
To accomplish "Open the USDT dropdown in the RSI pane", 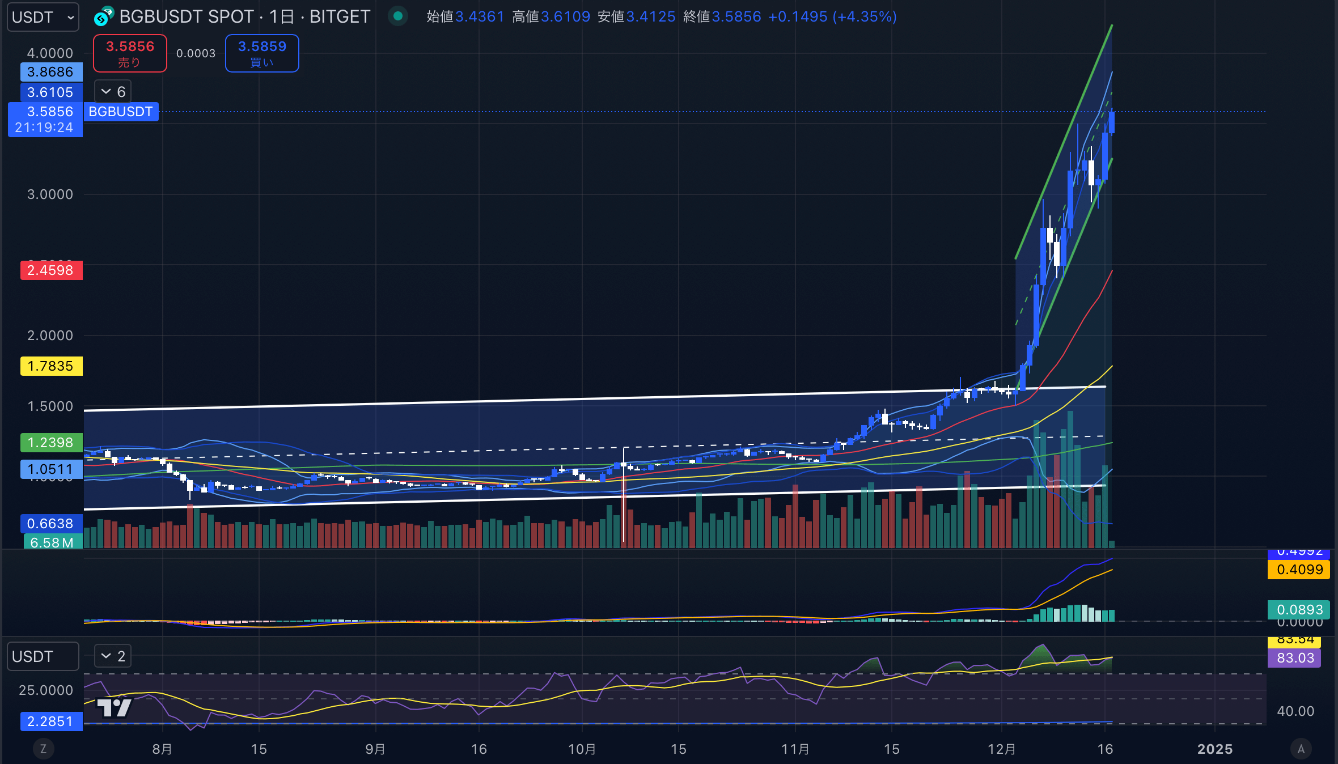I will tap(43, 656).
